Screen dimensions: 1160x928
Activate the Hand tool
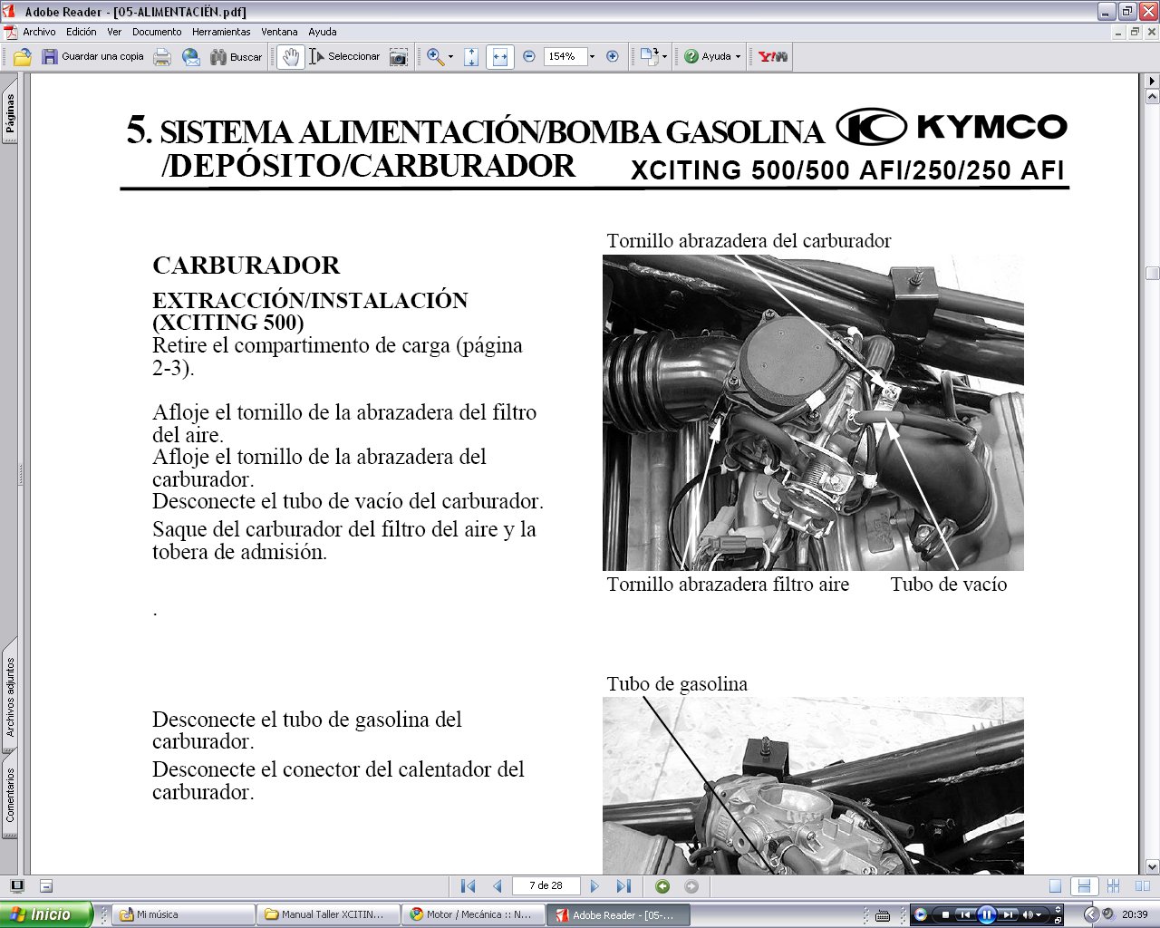290,56
